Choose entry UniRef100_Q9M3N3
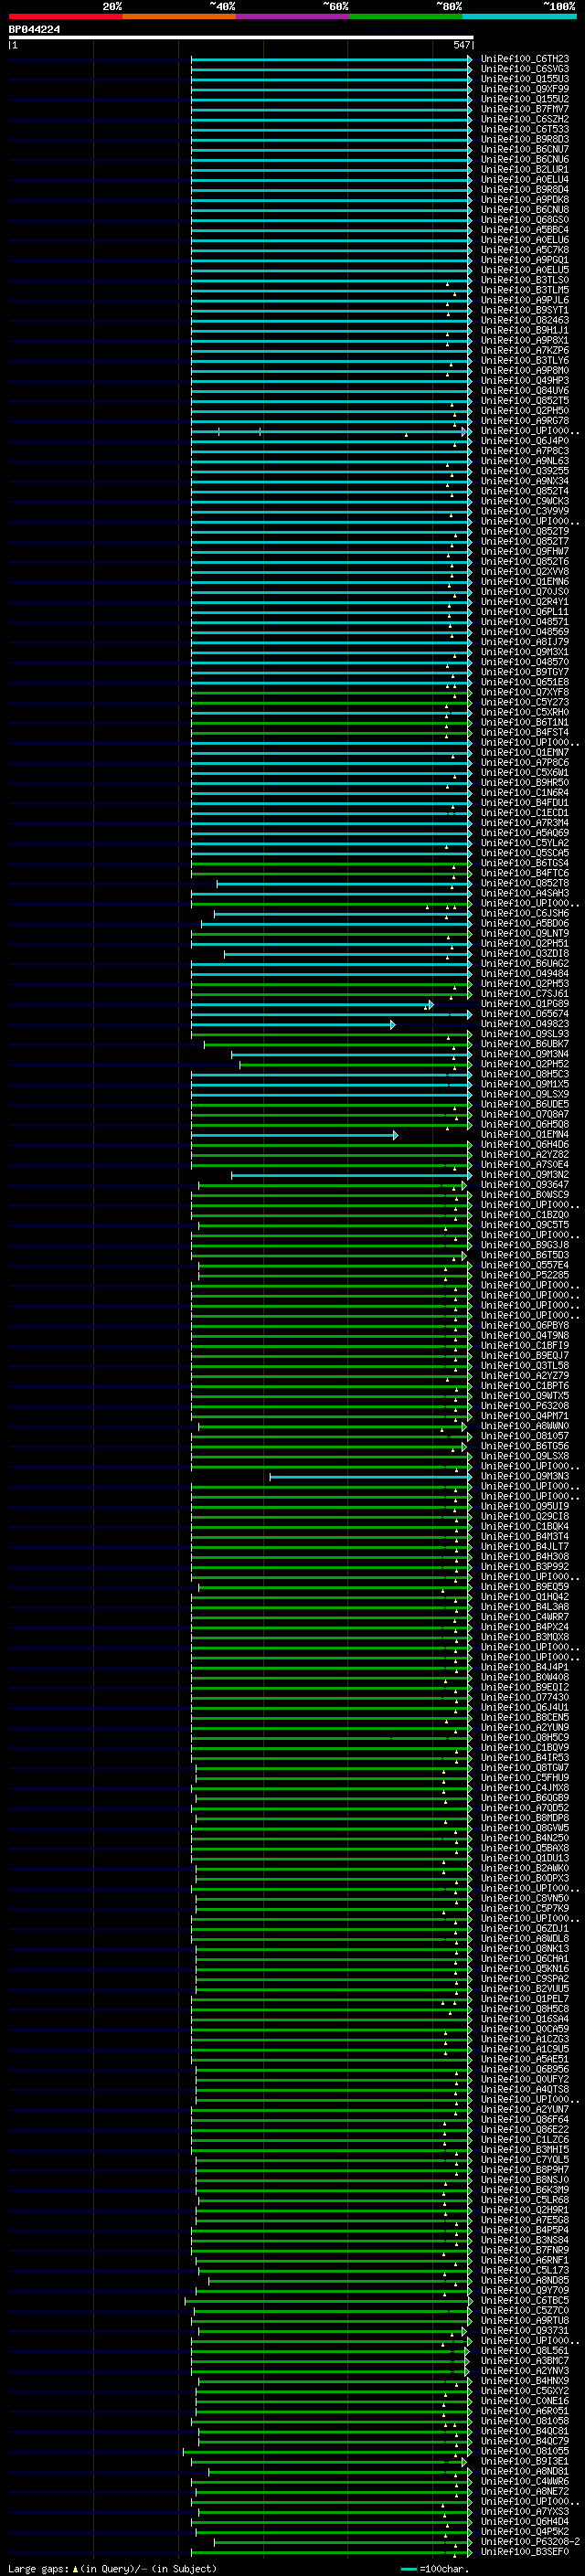 (x=525, y=1476)
